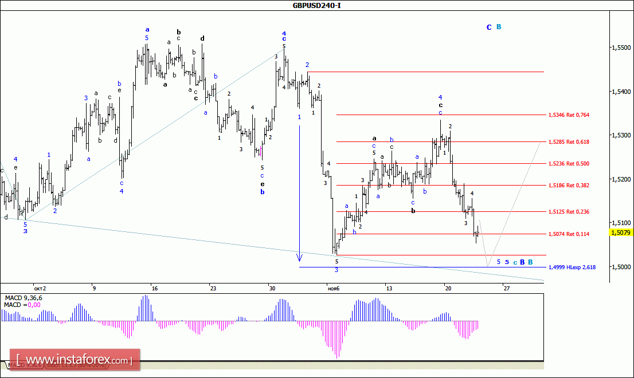The height and width of the screenshot is (378, 634).
Task: Select the top red horizontal line from wave 2
Action: (x=425, y=72)
